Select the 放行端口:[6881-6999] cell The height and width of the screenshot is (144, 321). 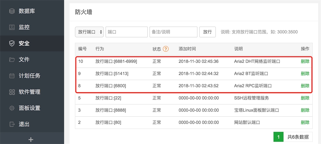116,61
